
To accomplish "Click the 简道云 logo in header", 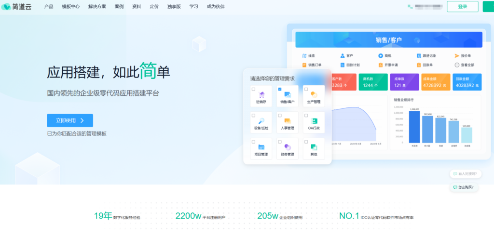I will point(17,7).
